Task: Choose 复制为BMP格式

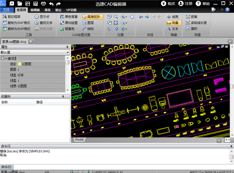Action: (x=16, y=29)
